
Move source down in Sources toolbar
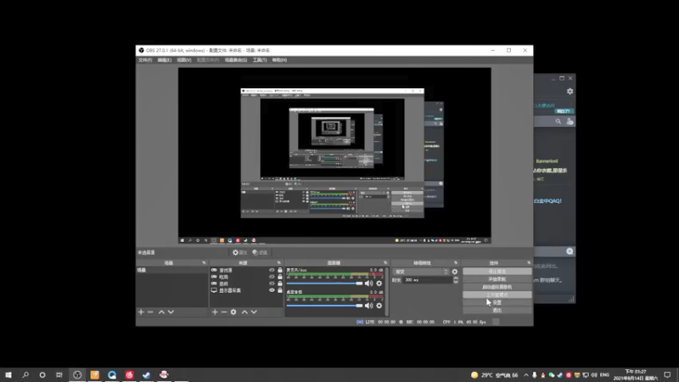pos(254,312)
